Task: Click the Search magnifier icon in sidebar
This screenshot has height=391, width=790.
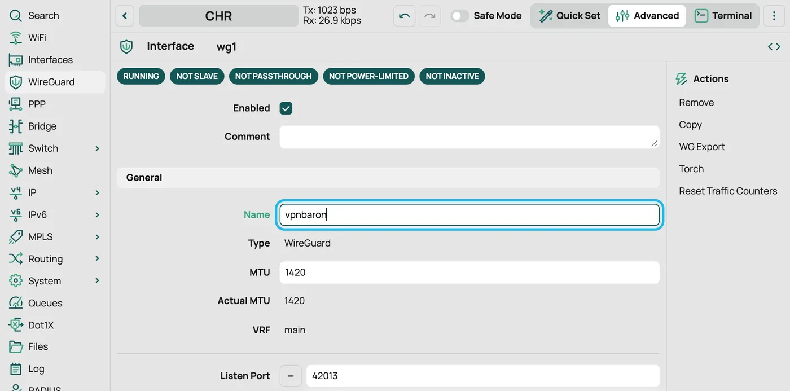Action: (16, 16)
